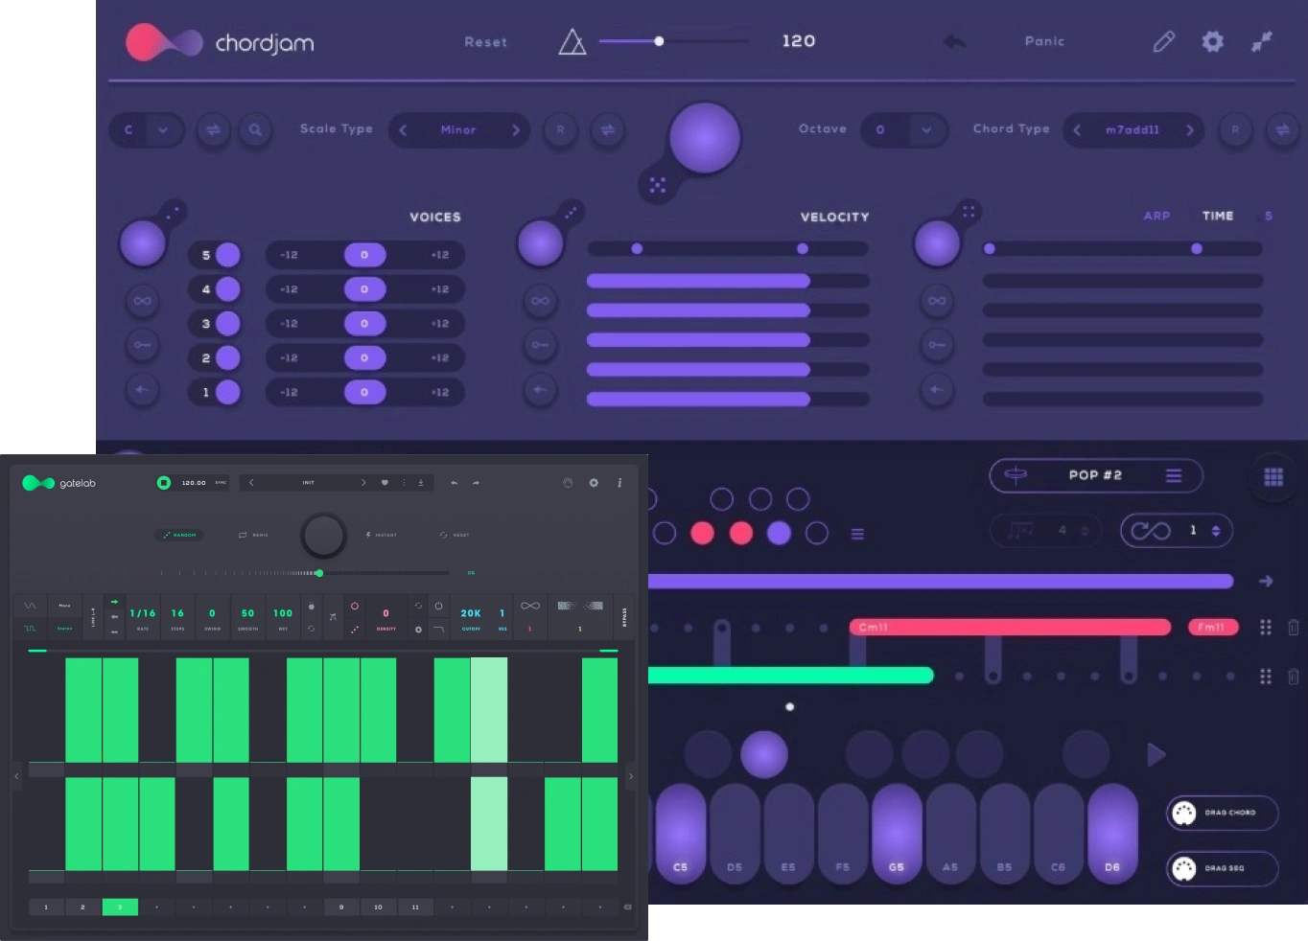
Task: Click the Reset button in chordjam
Action: coord(485,42)
